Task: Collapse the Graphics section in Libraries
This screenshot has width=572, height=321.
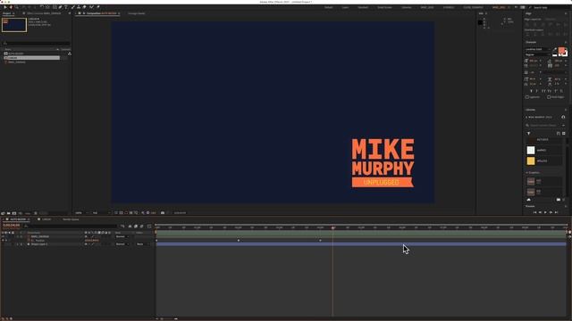Action: click(527, 172)
